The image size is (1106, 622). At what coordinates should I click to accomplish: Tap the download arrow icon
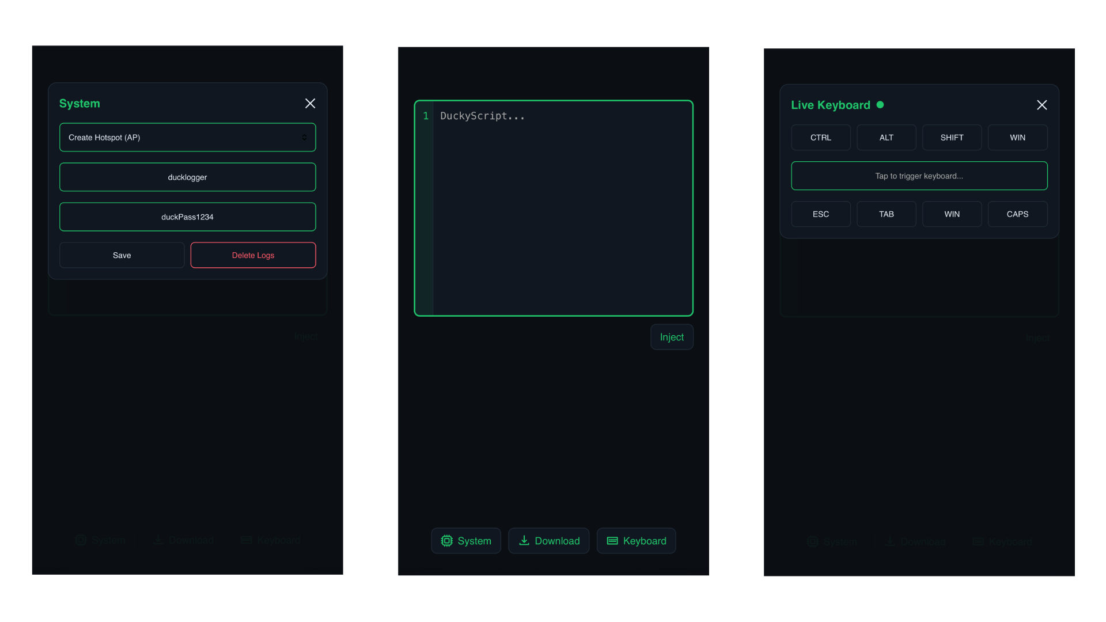(524, 541)
